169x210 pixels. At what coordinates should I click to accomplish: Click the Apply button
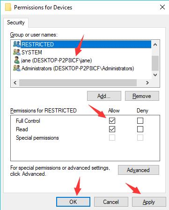[x=149, y=202]
